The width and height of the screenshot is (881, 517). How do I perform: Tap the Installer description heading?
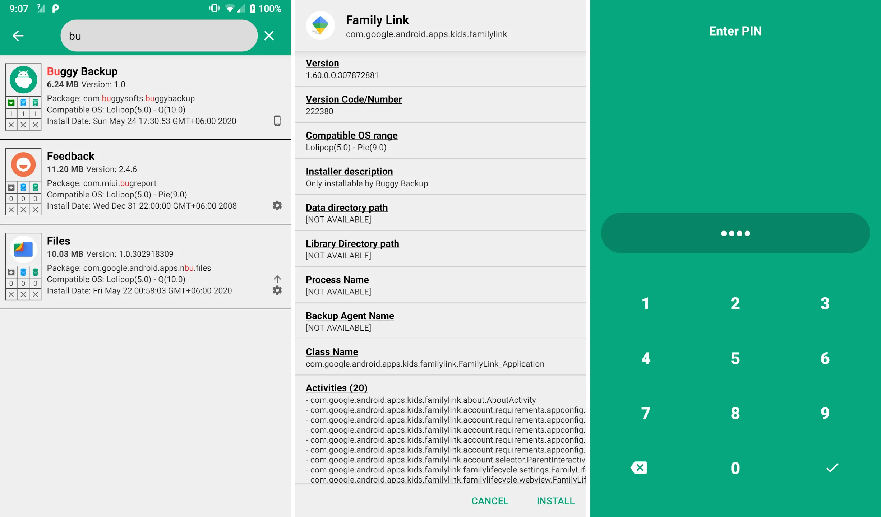[x=349, y=172]
